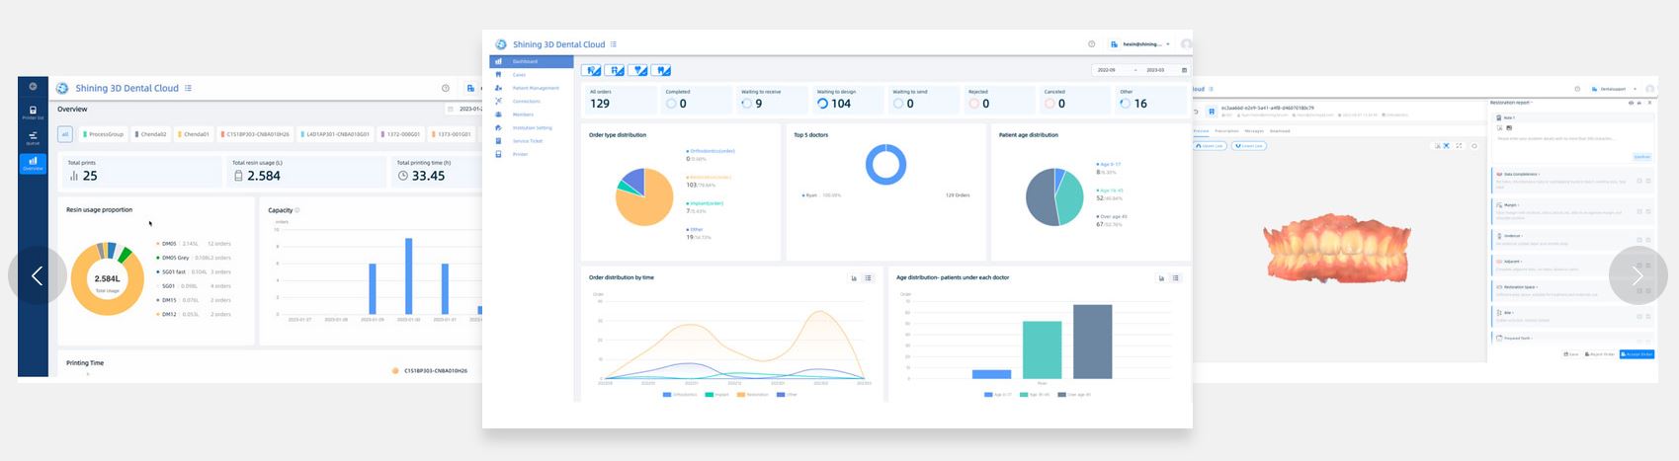
Task: Click Note text area in restoration report
Action: tap(1570, 139)
